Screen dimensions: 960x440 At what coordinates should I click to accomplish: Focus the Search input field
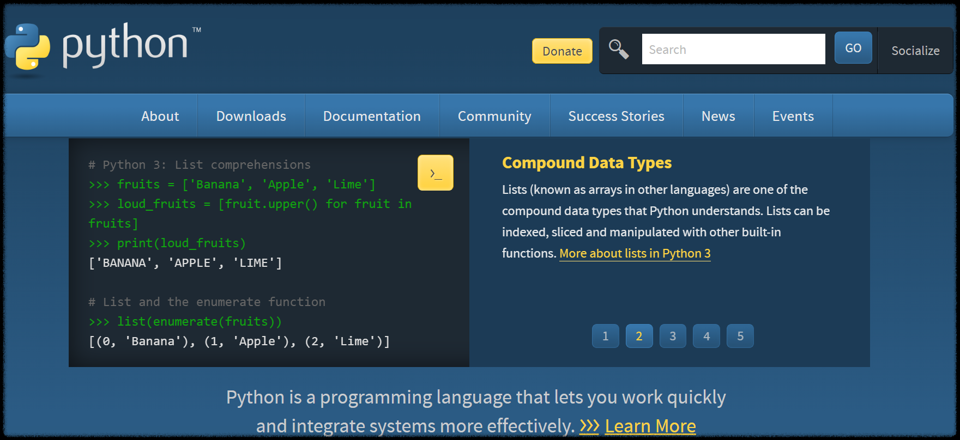[x=733, y=49]
